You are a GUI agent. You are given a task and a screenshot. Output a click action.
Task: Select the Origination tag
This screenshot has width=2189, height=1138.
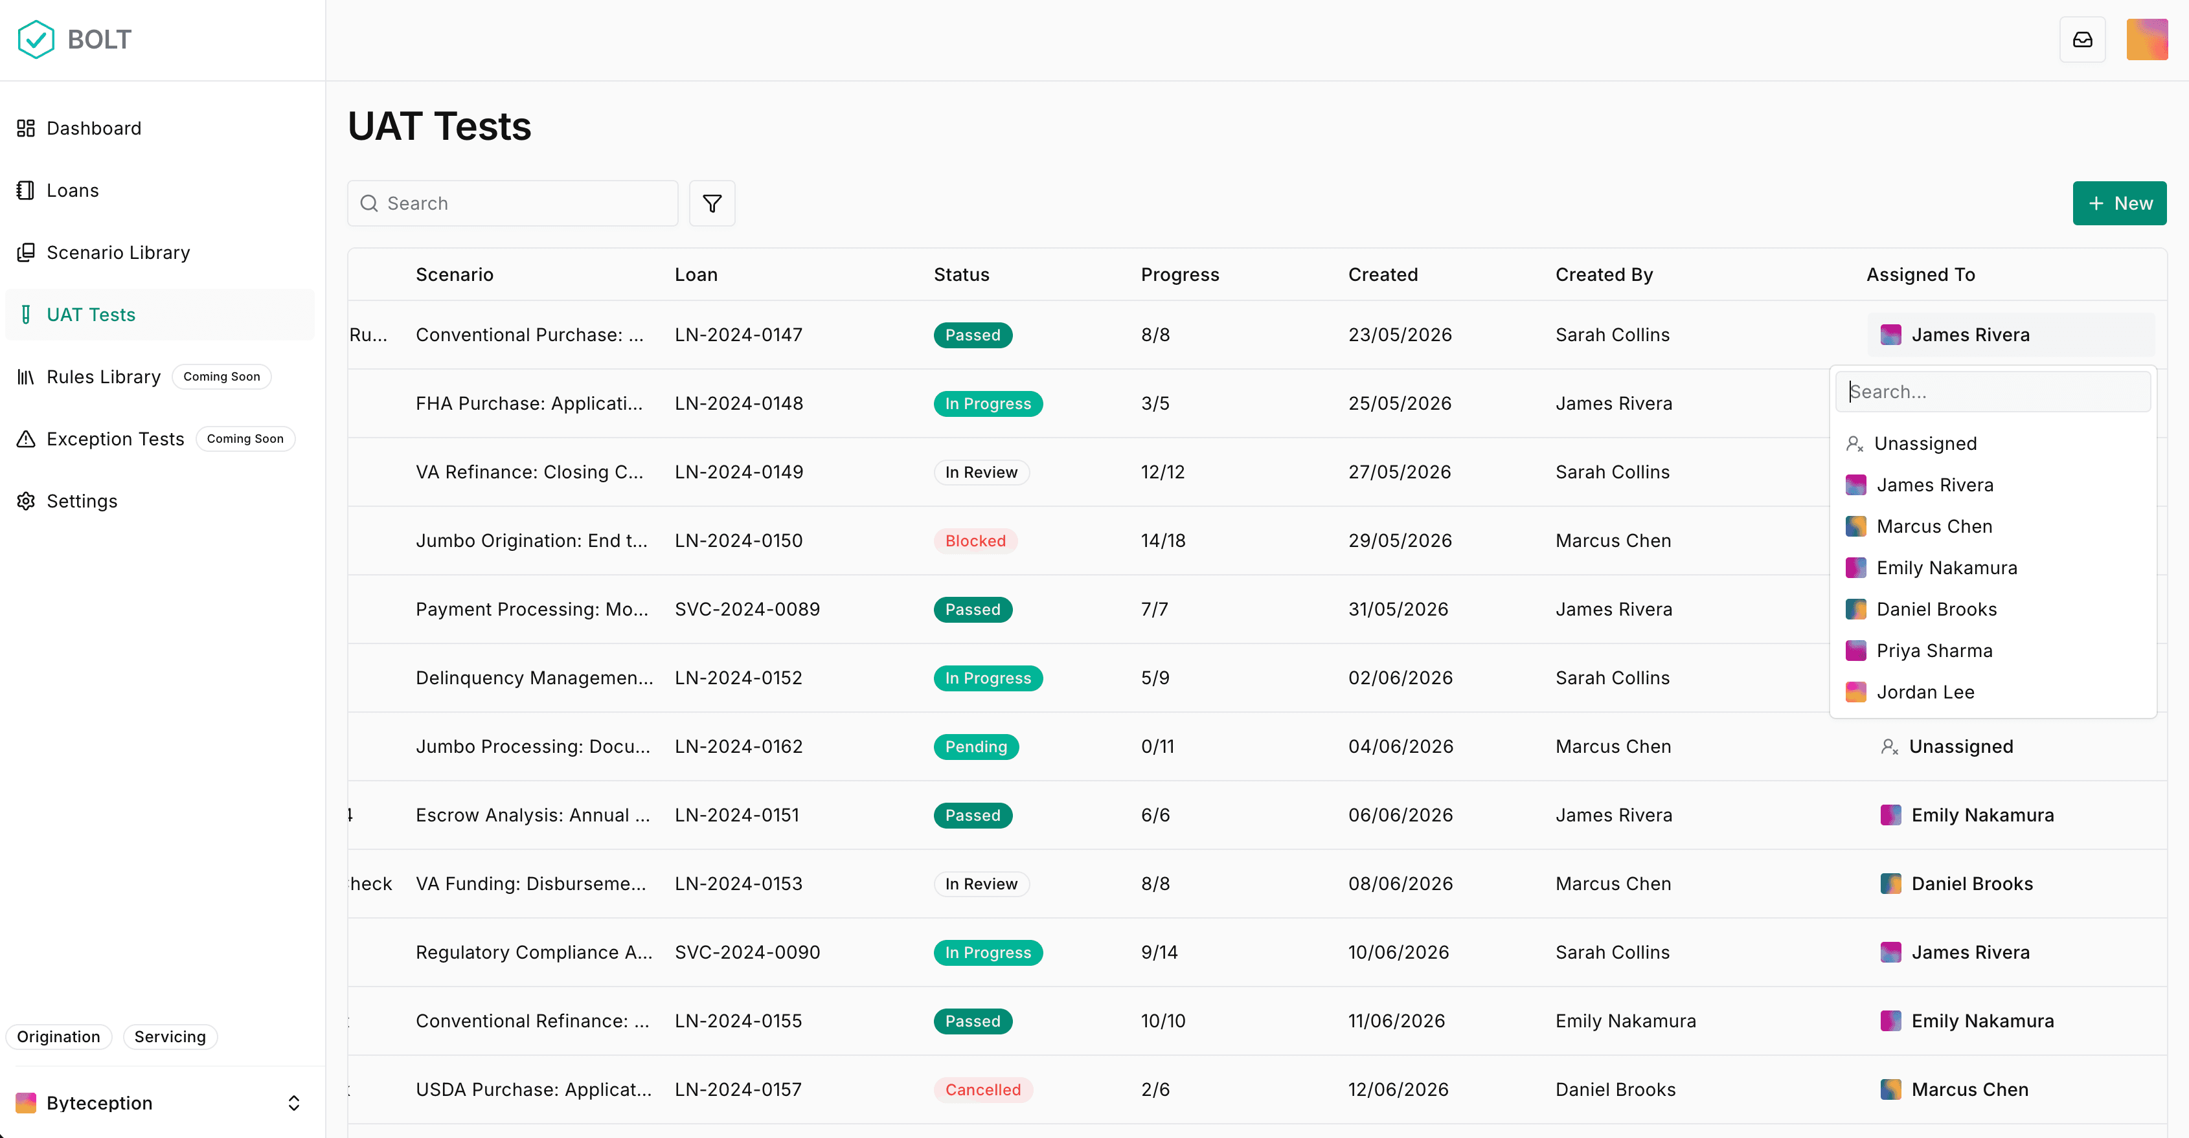point(59,1036)
